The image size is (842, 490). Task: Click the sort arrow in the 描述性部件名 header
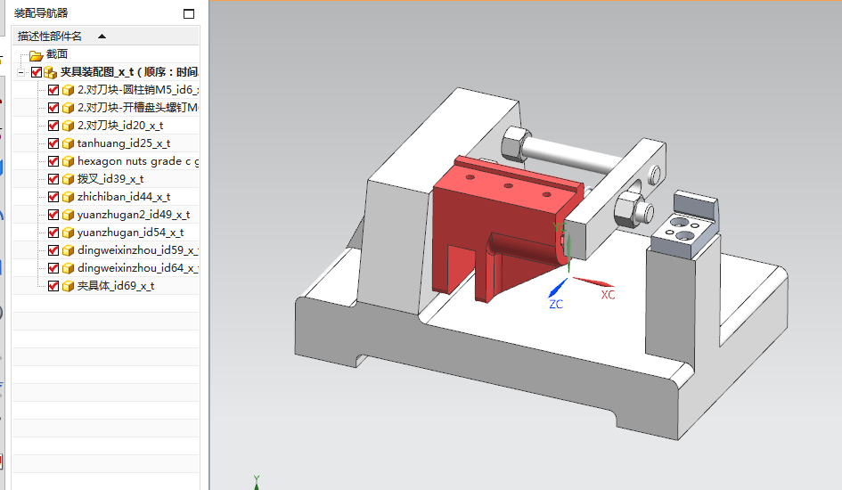click(x=102, y=37)
